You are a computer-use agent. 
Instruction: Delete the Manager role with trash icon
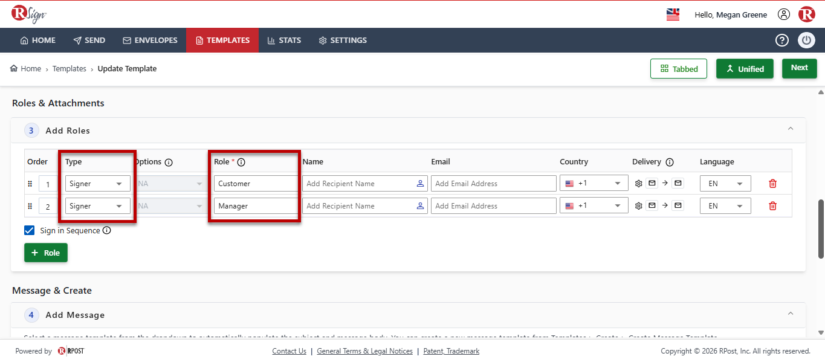772,206
